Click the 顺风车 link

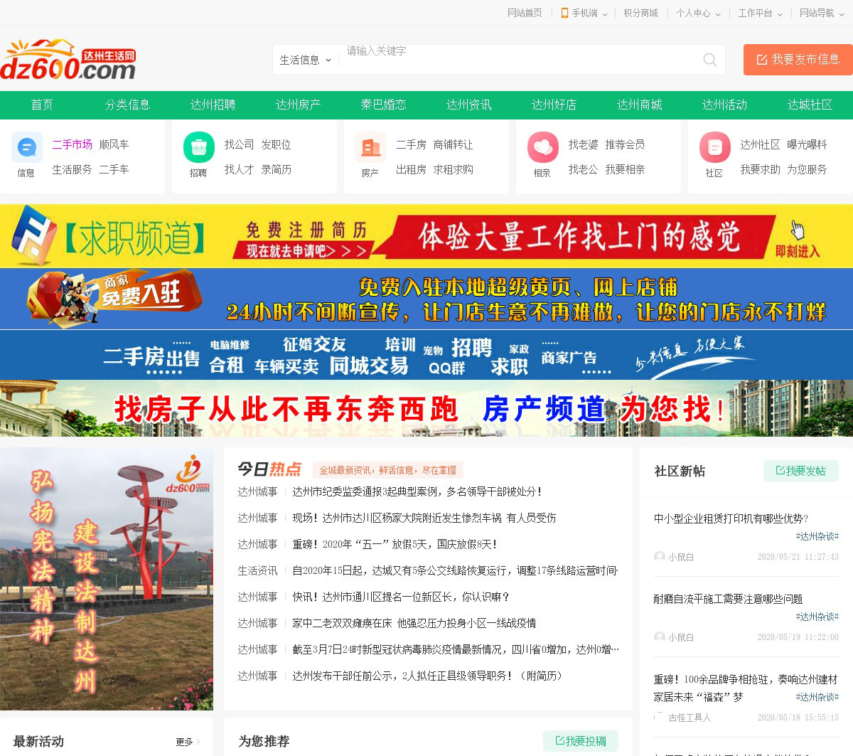click(114, 144)
